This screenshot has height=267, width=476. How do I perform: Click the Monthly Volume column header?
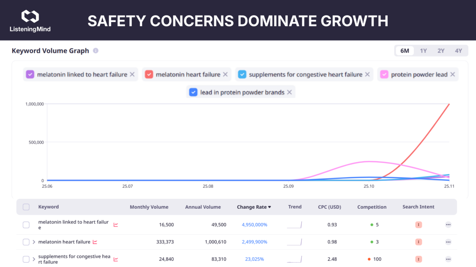[x=149, y=207]
